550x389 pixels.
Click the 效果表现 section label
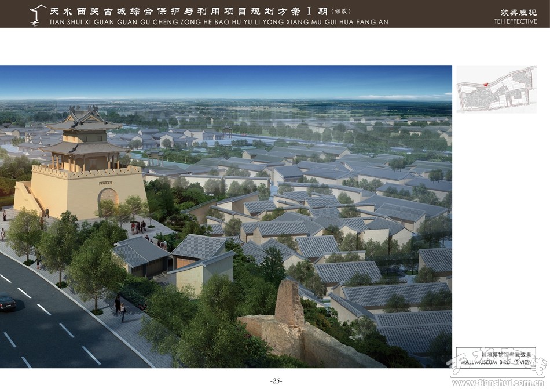coord(518,12)
